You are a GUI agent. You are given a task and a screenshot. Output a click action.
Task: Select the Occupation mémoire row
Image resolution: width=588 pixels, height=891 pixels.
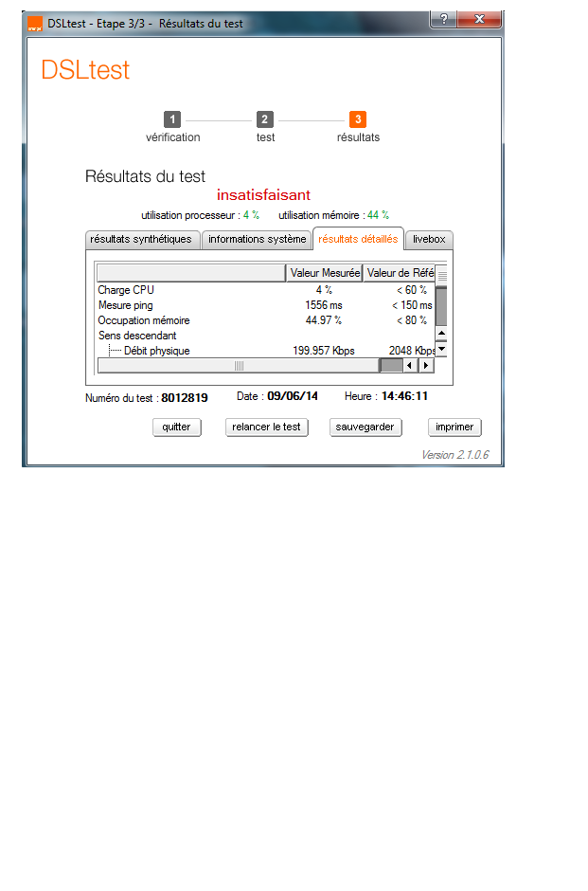pyautogui.click(x=266, y=320)
